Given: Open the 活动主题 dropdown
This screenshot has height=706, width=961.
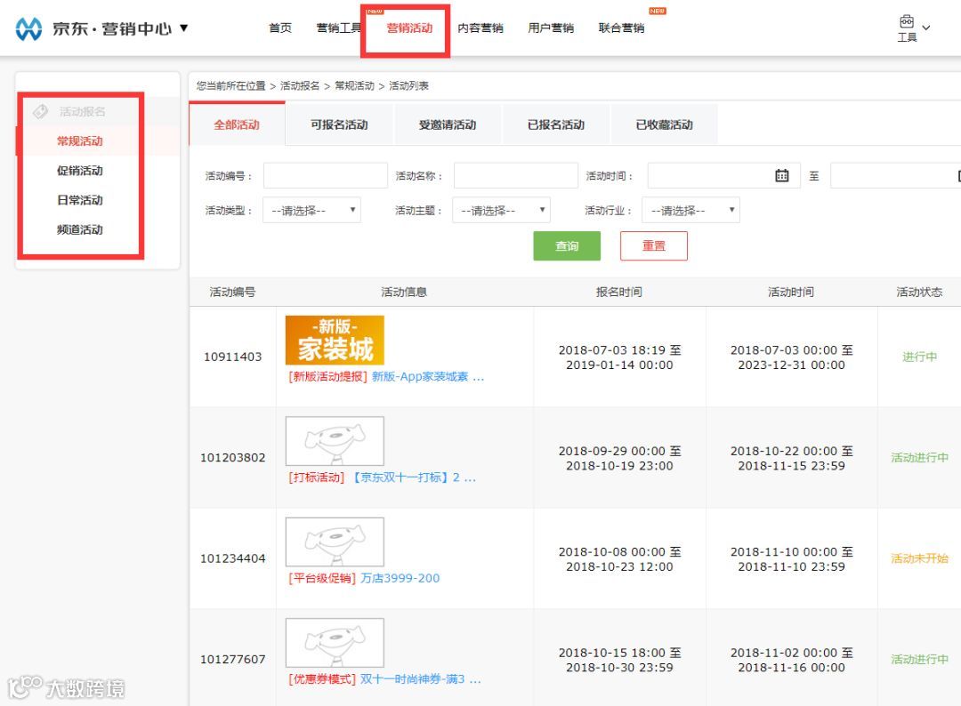Looking at the screenshot, I should (x=501, y=210).
